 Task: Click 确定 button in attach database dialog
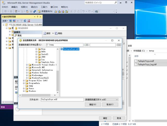coord(105,118)
